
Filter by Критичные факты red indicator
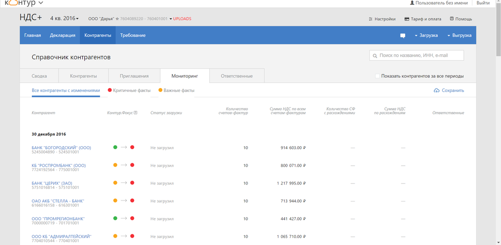click(110, 90)
